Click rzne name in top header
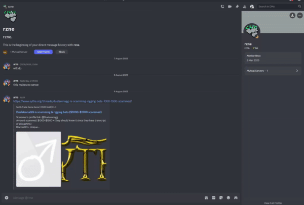This screenshot has height=205, width=304. tap(11, 7)
